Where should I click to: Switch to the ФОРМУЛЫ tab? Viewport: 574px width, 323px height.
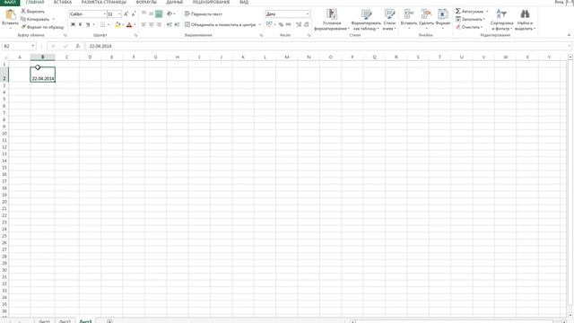coord(146,2)
